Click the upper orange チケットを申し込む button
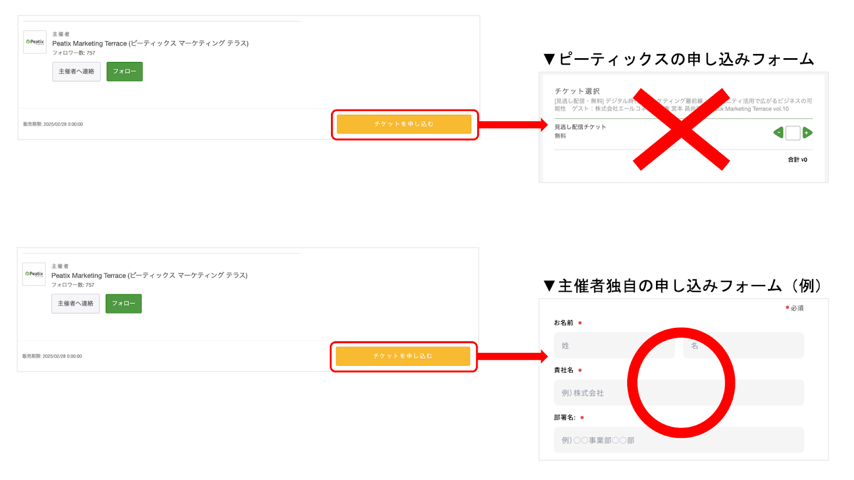Viewport: 854px width, 480px height. (404, 124)
